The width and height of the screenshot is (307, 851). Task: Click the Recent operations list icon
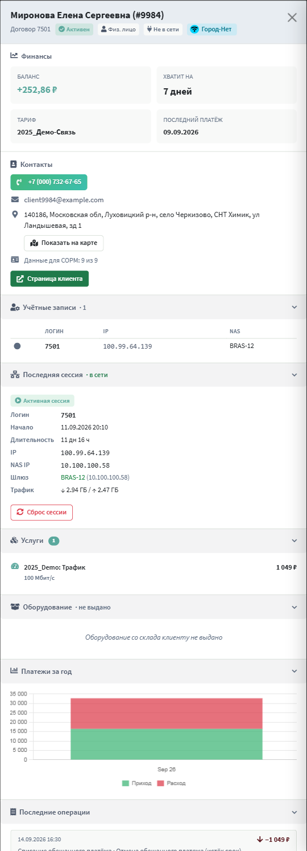tap(14, 812)
